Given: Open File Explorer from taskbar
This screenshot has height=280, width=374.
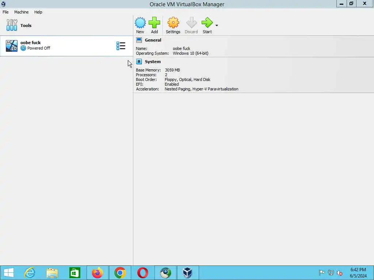Looking at the screenshot, I should 52,273.
